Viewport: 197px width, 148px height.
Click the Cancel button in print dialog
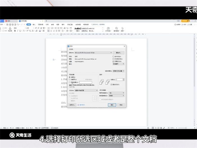click(121, 105)
